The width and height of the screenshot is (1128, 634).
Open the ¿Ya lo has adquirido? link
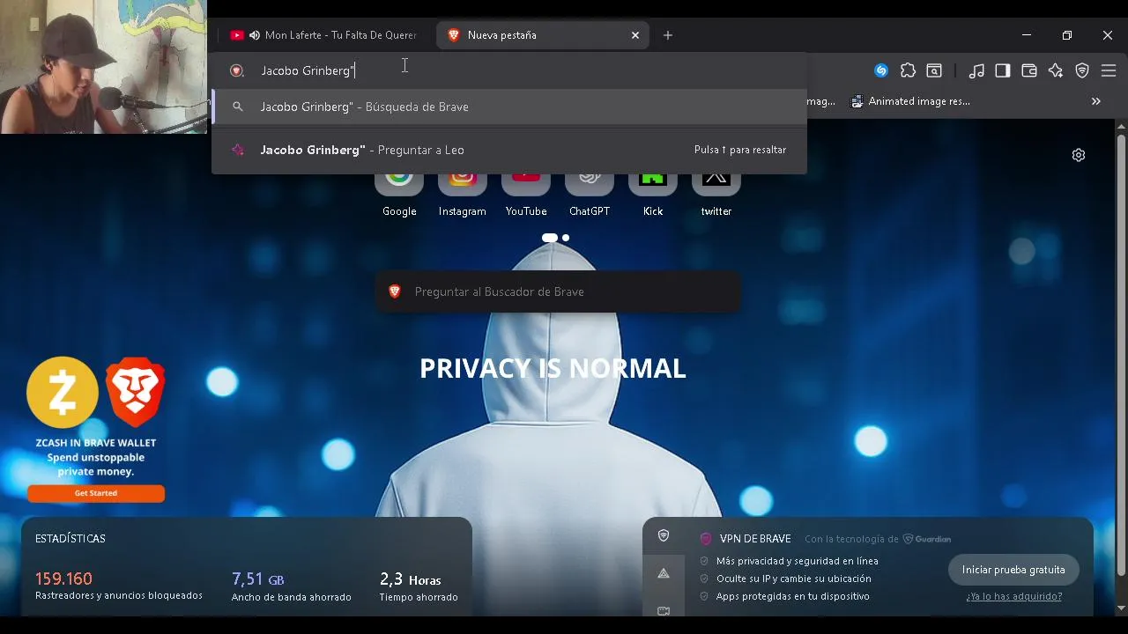pyautogui.click(x=1013, y=596)
